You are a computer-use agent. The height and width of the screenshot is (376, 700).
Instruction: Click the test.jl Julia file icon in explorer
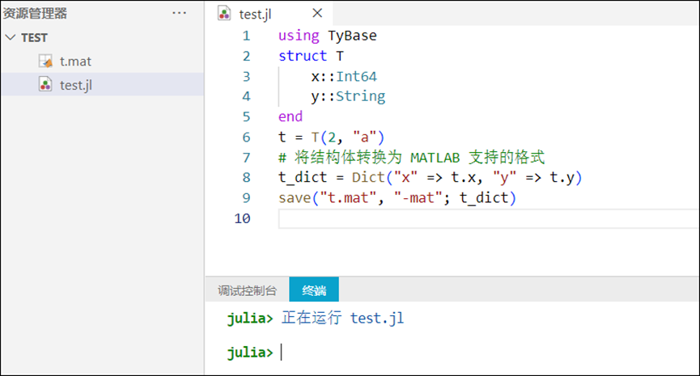(x=45, y=84)
